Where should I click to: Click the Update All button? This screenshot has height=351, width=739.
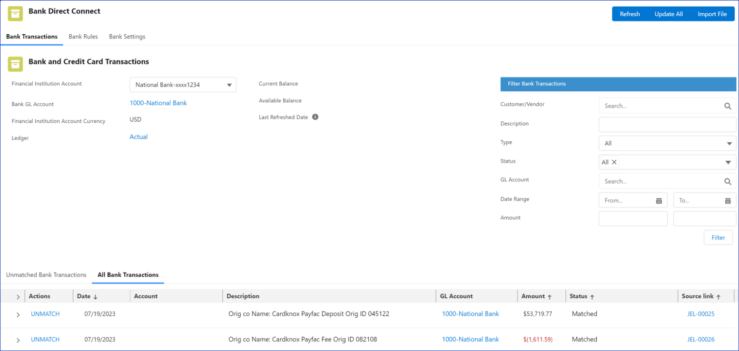click(669, 14)
